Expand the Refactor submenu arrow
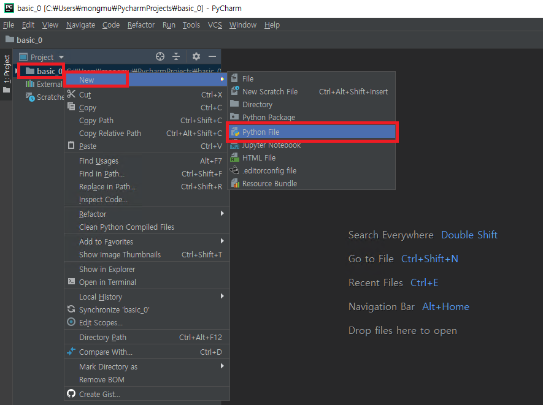The image size is (543, 405). (x=222, y=213)
